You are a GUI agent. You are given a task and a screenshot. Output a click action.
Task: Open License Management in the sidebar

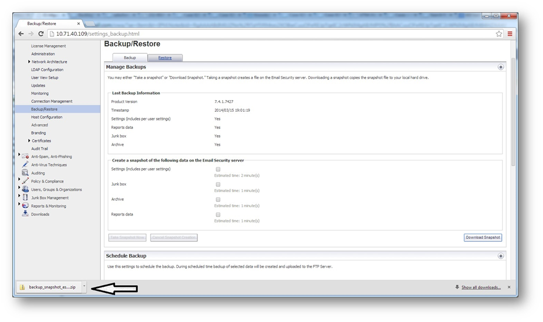click(x=49, y=46)
